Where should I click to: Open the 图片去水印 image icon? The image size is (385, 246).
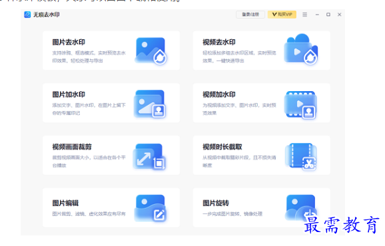pos(151,51)
